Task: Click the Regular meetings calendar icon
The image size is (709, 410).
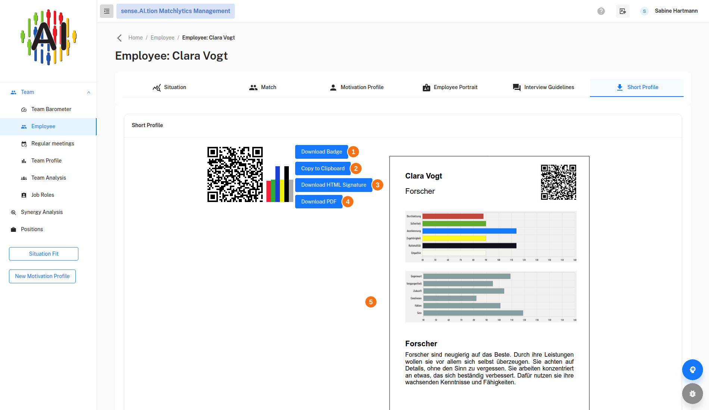Action: 24,144
